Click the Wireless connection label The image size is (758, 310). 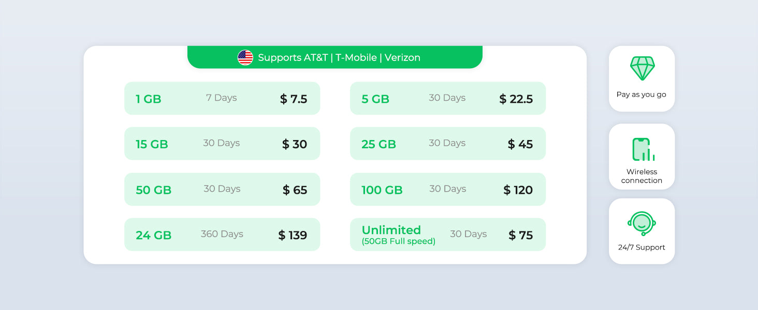[x=642, y=176]
